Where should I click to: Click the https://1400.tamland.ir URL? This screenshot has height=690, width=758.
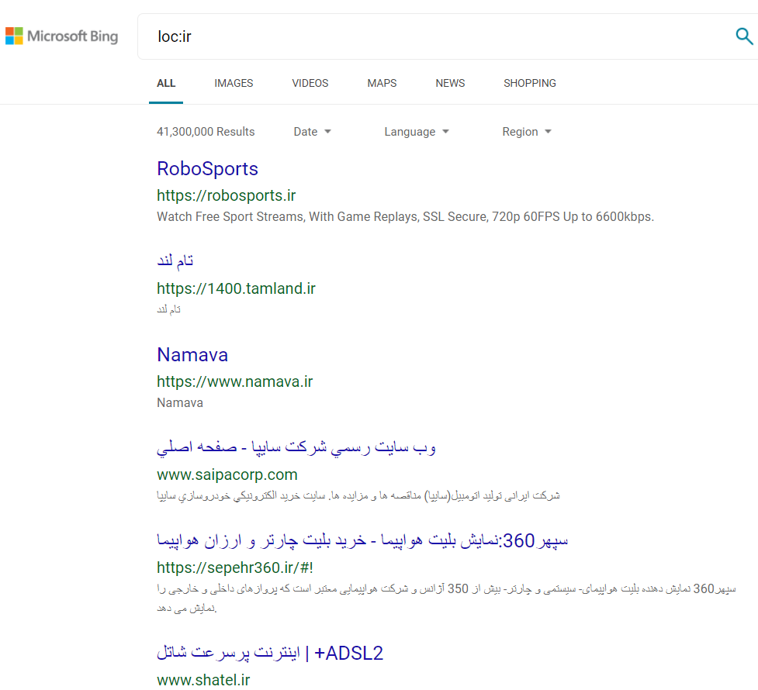tap(236, 288)
